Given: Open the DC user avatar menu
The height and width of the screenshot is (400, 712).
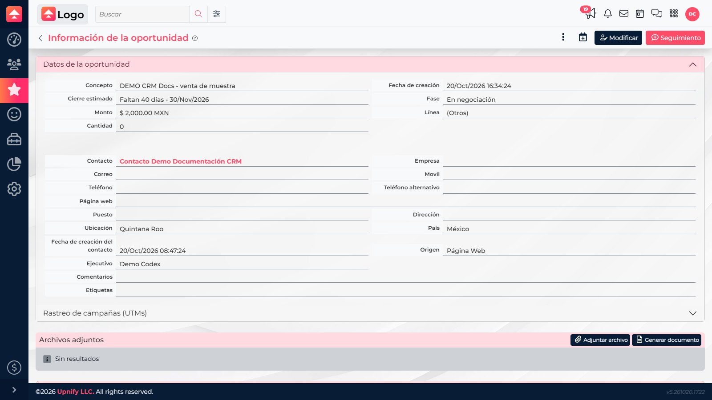Looking at the screenshot, I should click(692, 14).
